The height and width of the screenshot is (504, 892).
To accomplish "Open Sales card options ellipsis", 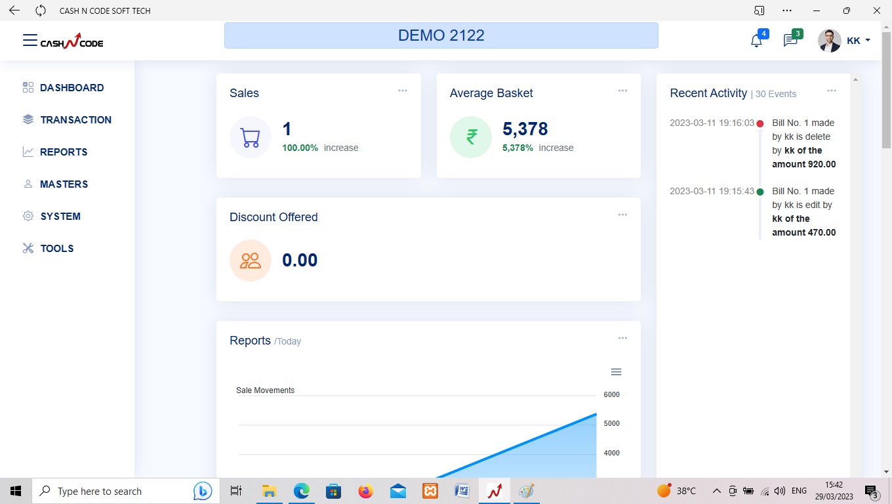I will tap(403, 91).
